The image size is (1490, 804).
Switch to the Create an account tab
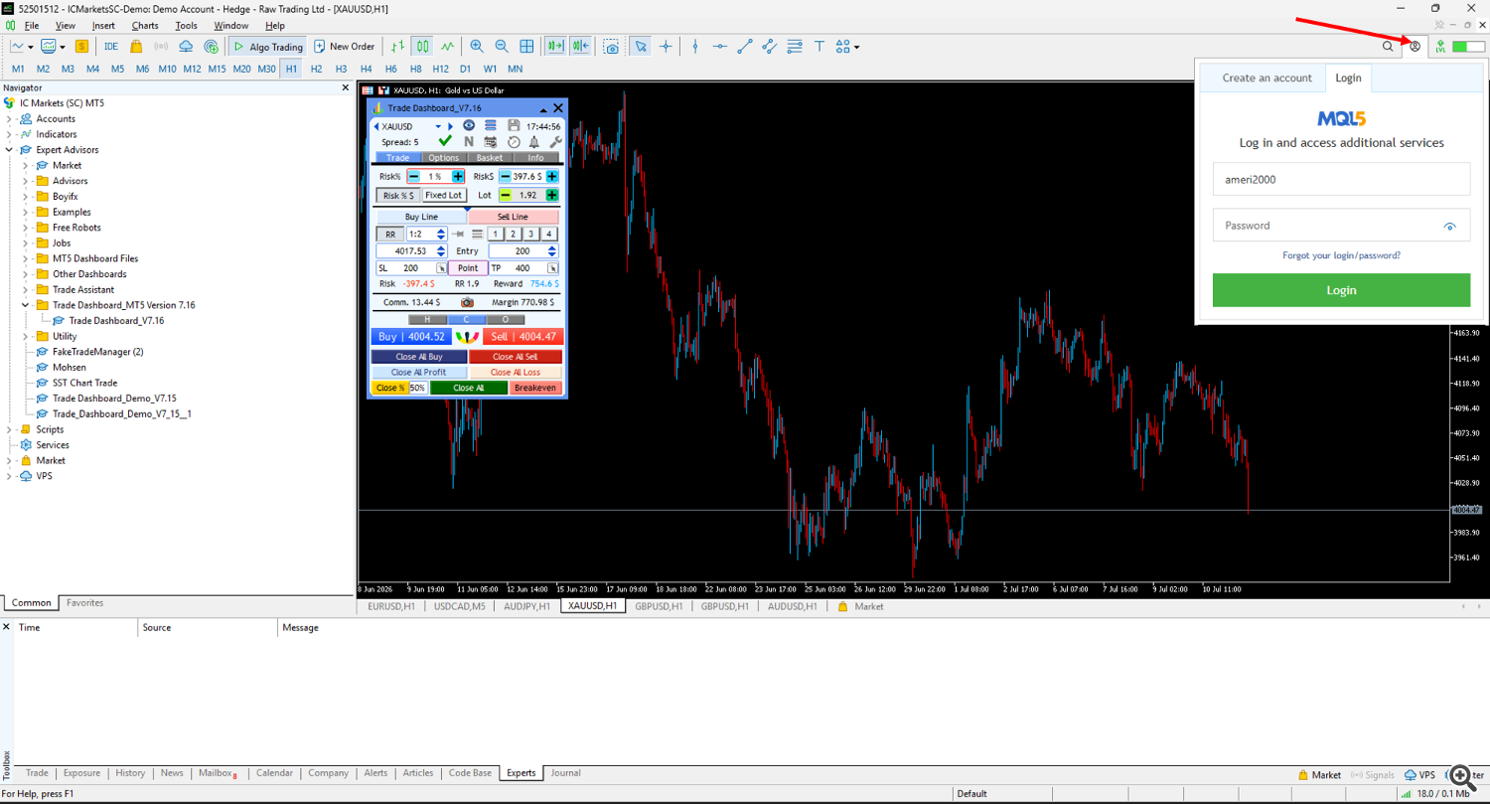pyautogui.click(x=1266, y=78)
